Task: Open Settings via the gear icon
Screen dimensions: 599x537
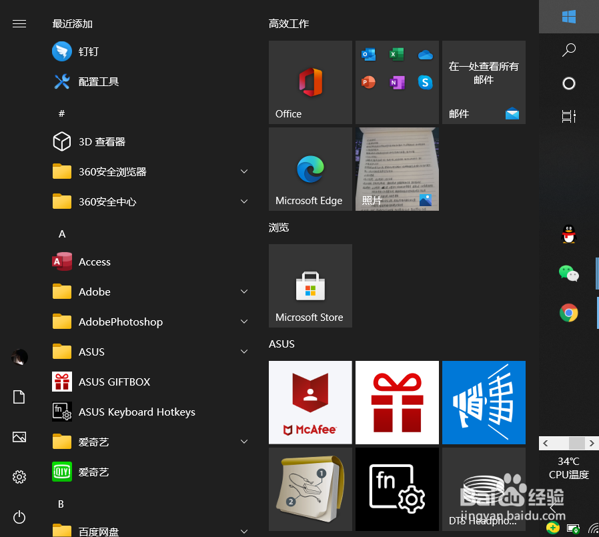Action: [x=19, y=477]
